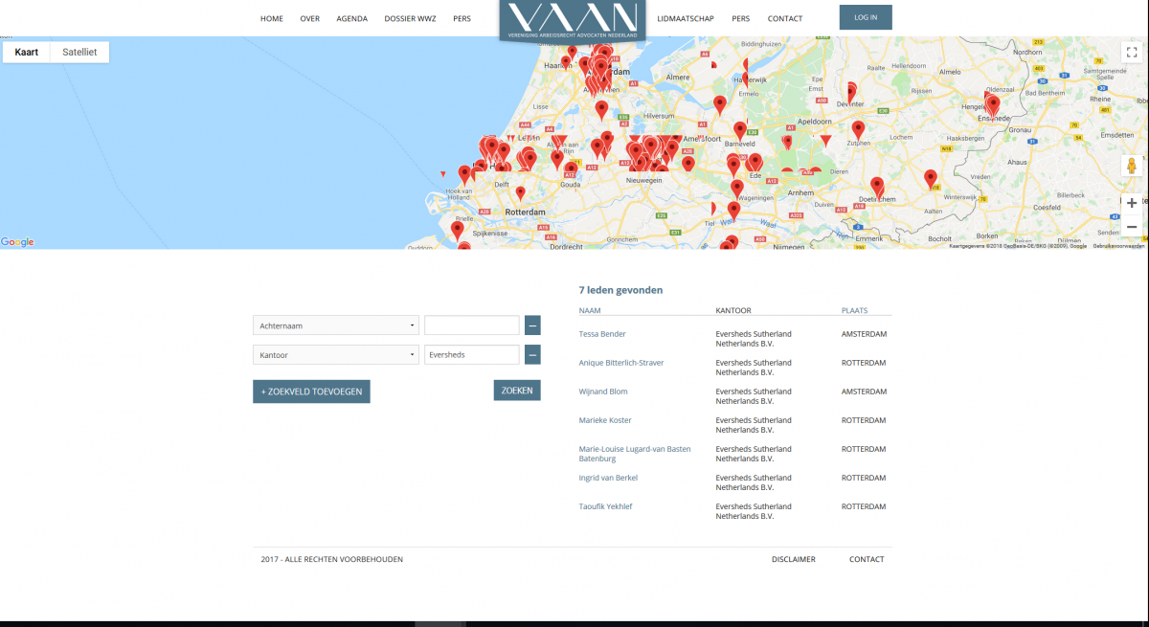Click the map fullscreen icon
Image resolution: width=1149 pixels, height=627 pixels.
tap(1132, 51)
